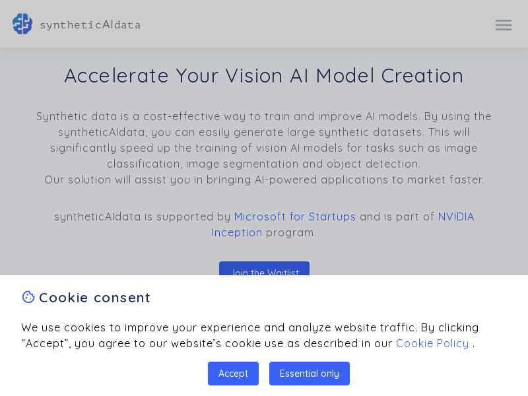Click the sentence starting Our solution will assist
Image resolution: width=528 pixels, height=396 pixels.
(x=264, y=180)
